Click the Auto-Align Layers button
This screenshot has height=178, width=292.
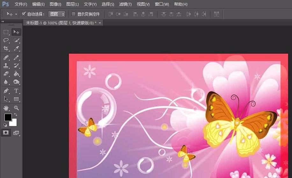coord(216,14)
